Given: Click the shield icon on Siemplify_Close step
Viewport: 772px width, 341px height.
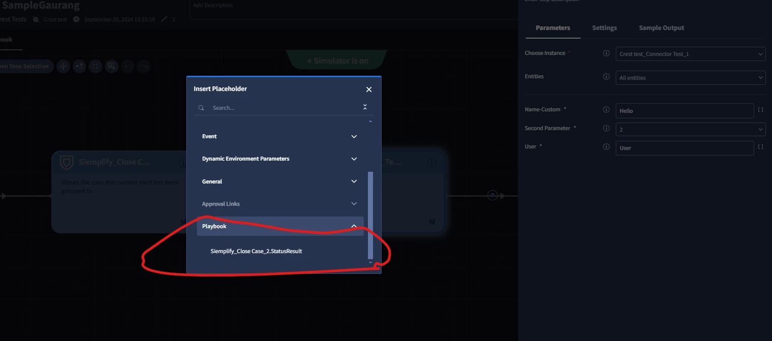Looking at the screenshot, I should pyautogui.click(x=66, y=163).
